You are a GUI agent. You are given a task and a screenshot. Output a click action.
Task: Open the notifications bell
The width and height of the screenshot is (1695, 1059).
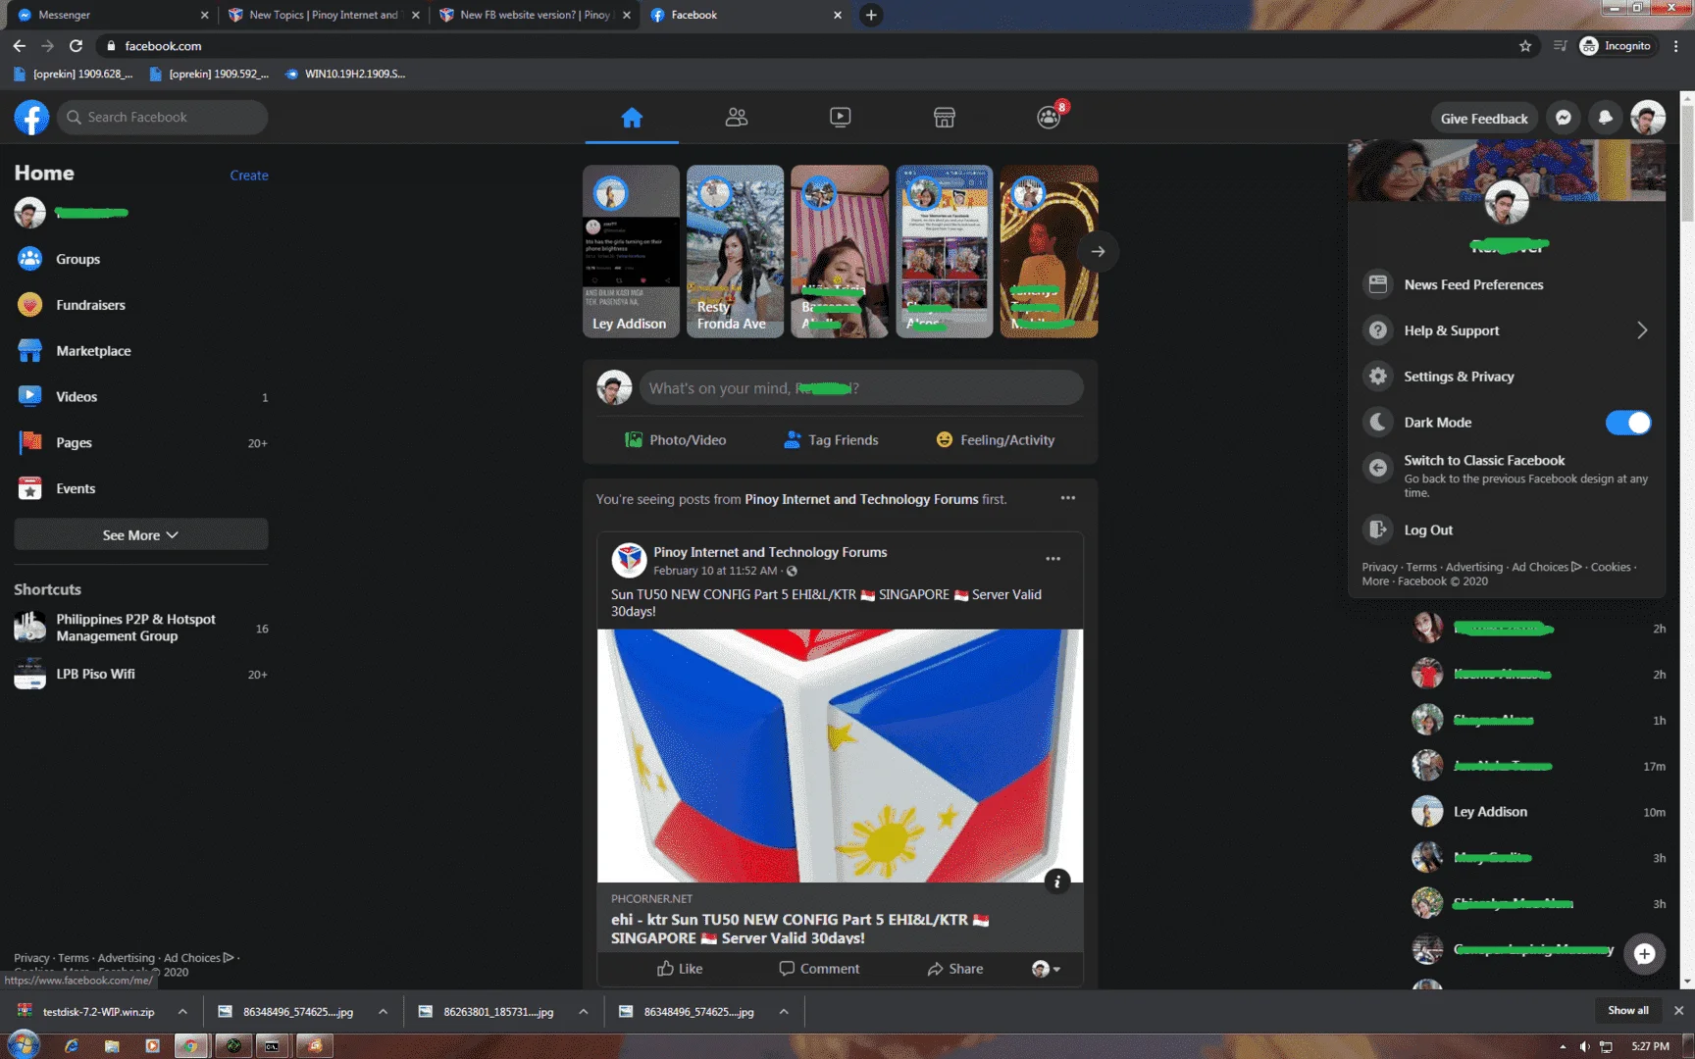click(1606, 118)
